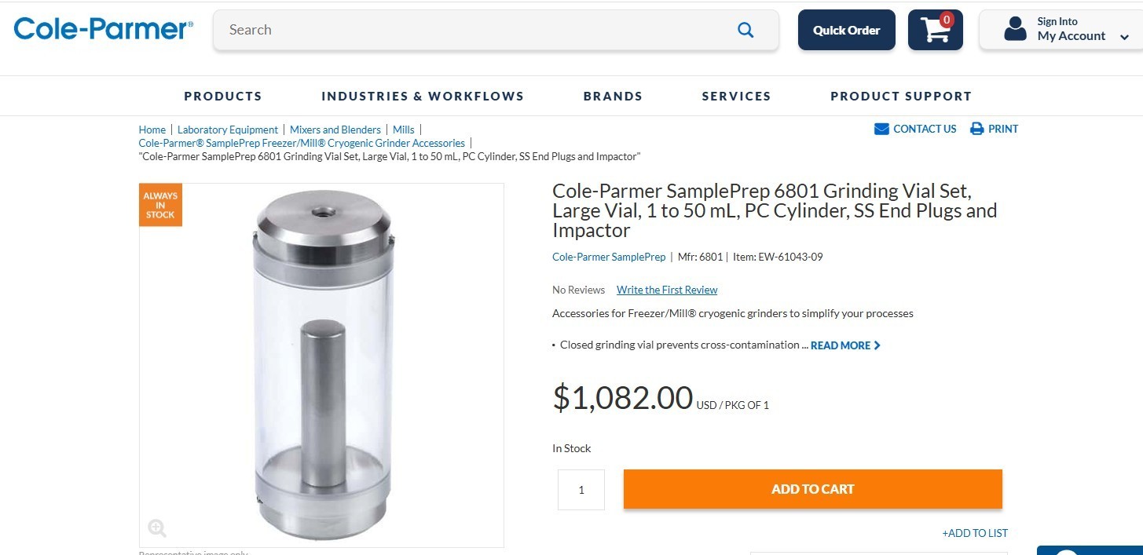The height and width of the screenshot is (555, 1143).
Task: Click the magnifying glass search icon
Action: 746,30
